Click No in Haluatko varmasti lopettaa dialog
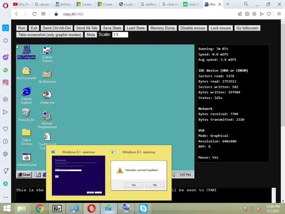Image resolution: width=285 pixels, height=214 pixels. 155,185
